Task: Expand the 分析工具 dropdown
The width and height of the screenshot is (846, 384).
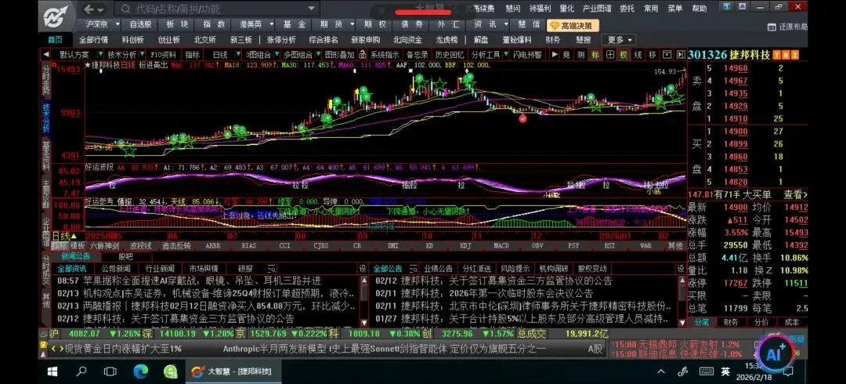Action: [x=507, y=55]
